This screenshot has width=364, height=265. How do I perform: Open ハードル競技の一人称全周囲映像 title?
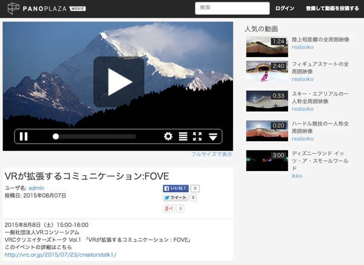(x=320, y=127)
